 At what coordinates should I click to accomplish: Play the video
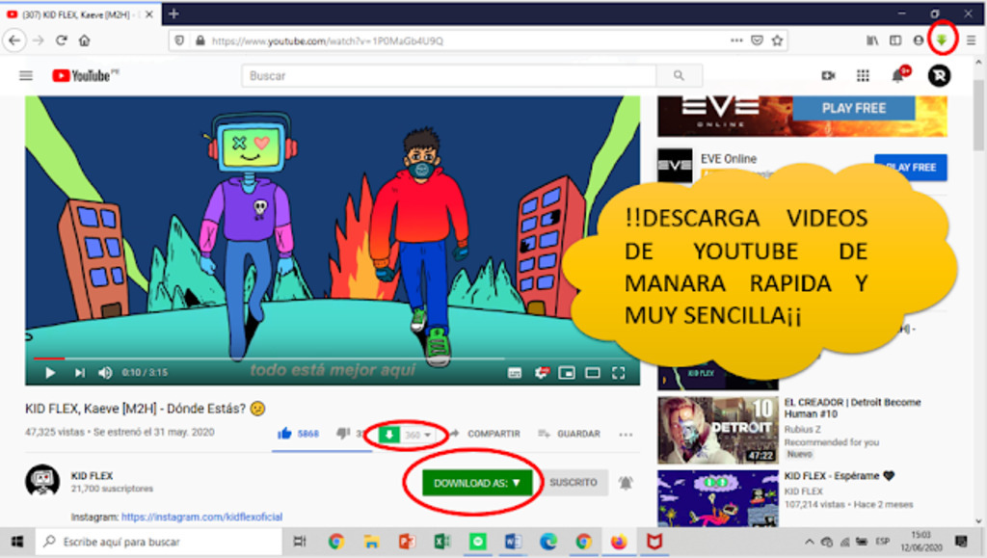coord(50,373)
